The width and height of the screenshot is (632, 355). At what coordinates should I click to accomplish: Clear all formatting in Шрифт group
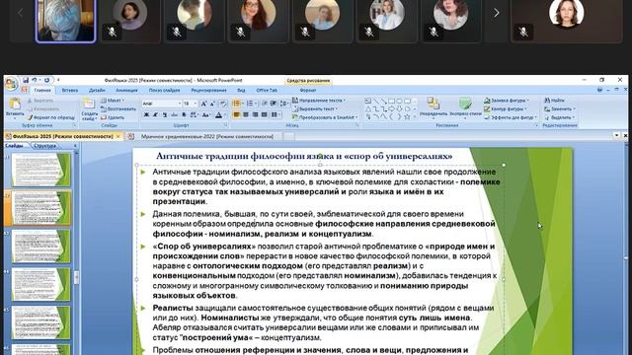223,104
